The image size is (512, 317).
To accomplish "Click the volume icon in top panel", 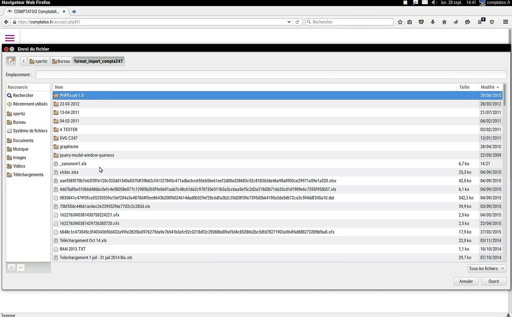I will (x=434, y=2).
